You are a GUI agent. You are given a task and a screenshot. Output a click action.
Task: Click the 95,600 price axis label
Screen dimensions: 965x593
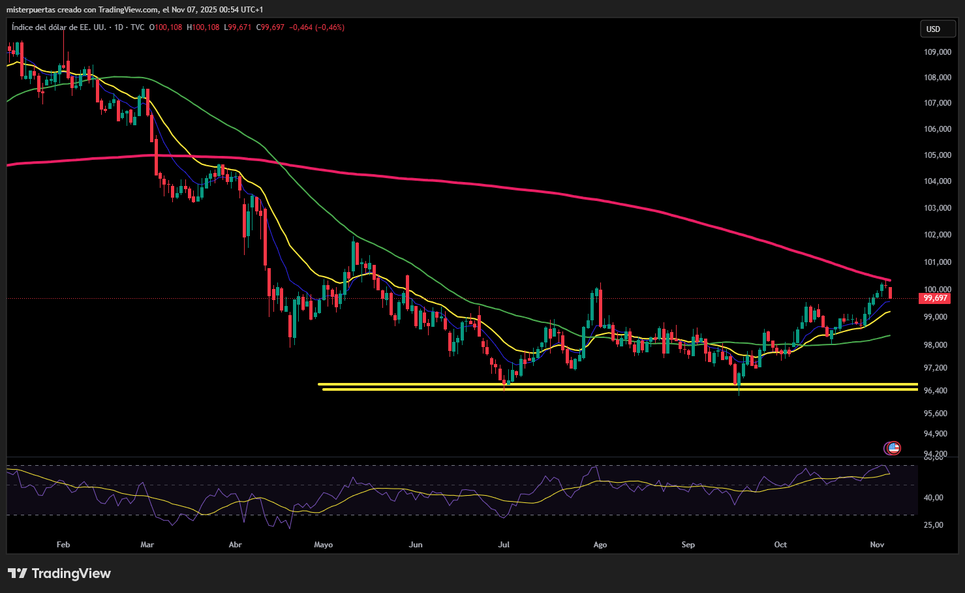(936, 414)
